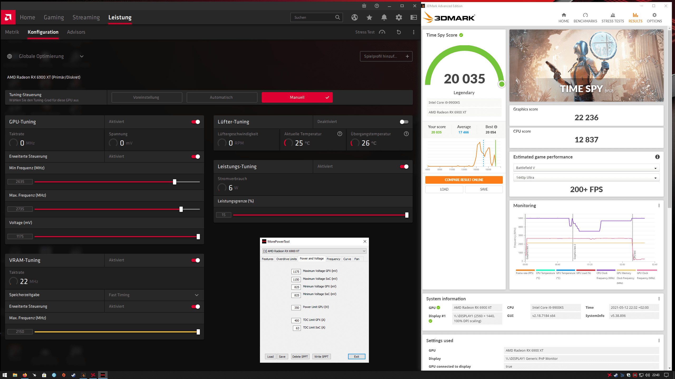The width and height of the screenshot is (675, 379).
Task: Click Min Frequenz slider handle
Action: tap(175, 182)
